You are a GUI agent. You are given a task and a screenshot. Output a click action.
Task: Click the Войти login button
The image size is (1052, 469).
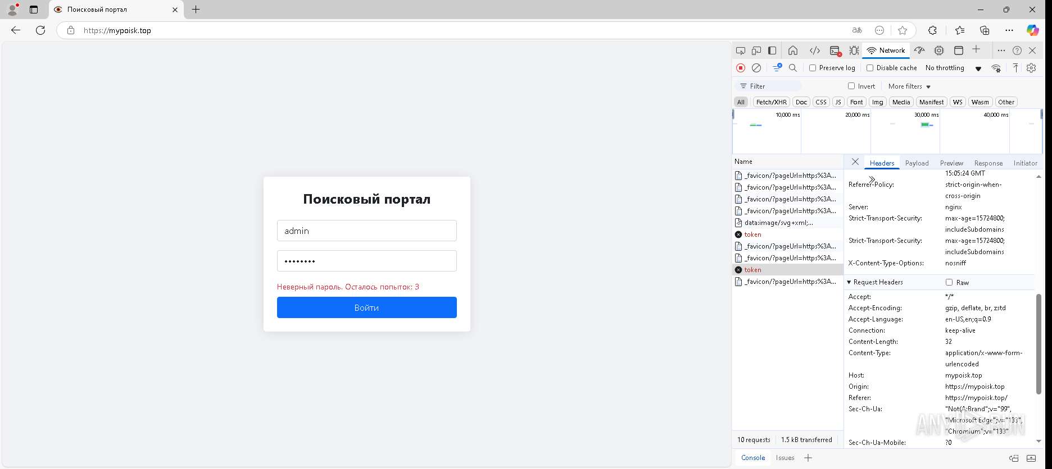click(366, 307)
